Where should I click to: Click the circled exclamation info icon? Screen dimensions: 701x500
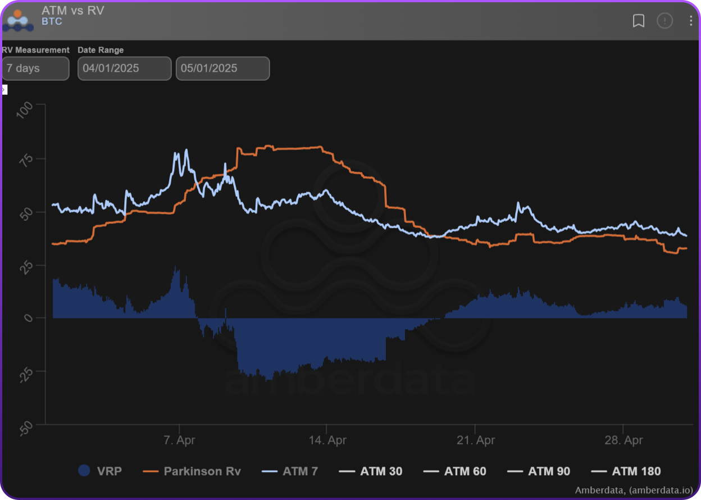(x=664, y=21)
